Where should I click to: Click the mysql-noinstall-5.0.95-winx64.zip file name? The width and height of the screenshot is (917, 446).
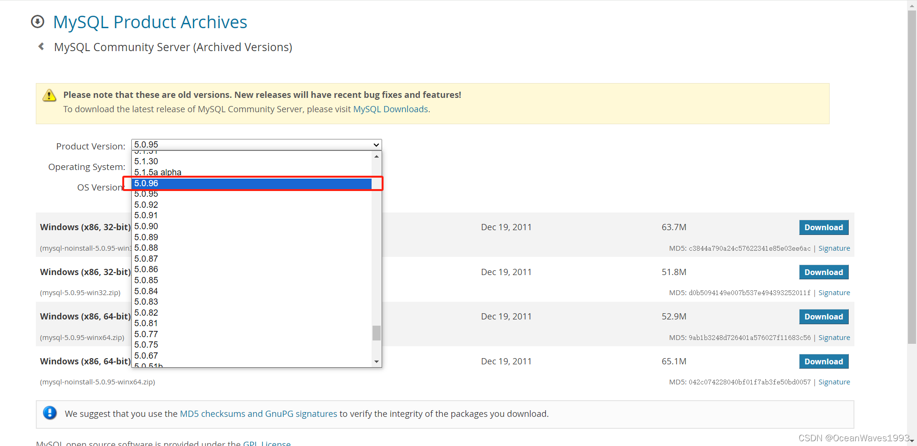point(97,382)
